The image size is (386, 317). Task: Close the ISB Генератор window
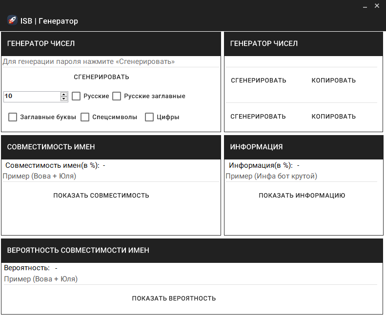click(377, 6)
